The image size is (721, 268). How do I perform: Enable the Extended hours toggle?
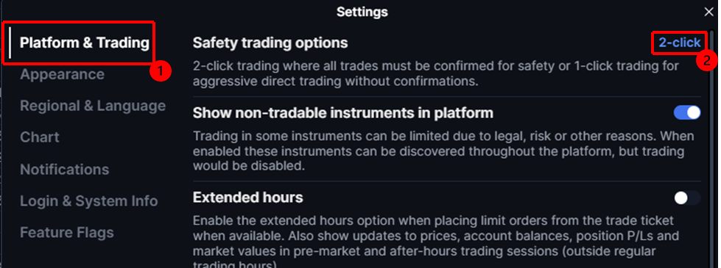687,198
